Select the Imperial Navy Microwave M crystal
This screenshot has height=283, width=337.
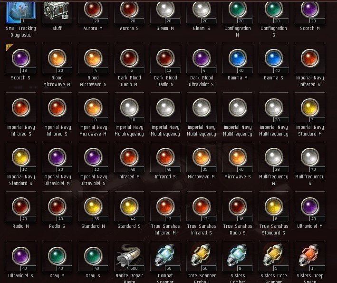(x=93, y=107)
